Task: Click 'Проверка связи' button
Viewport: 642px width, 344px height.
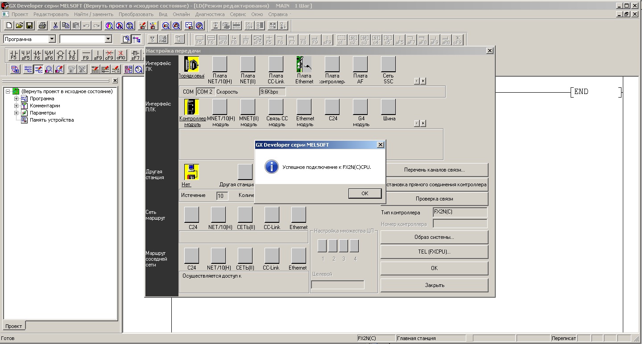Action: click(x=435, y=199)
